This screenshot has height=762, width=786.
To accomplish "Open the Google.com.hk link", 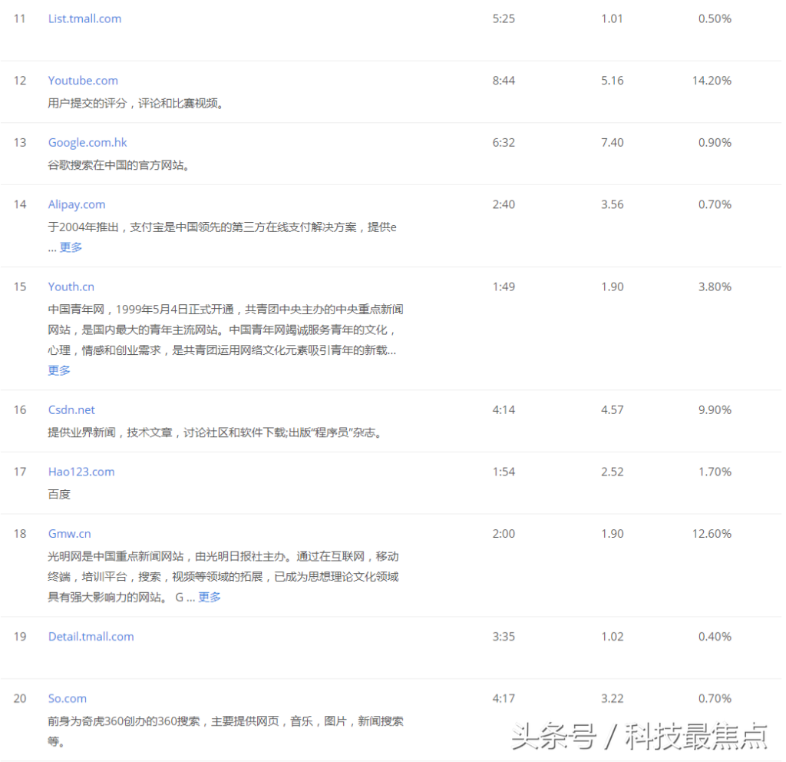I will pyautogui.click(x=88, y=142).
